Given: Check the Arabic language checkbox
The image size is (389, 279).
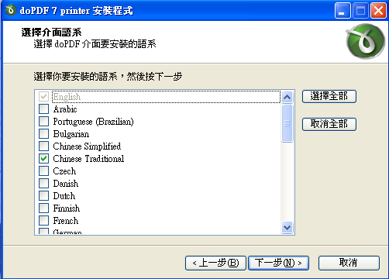Looking at the screenshot, I should (43, 109).
